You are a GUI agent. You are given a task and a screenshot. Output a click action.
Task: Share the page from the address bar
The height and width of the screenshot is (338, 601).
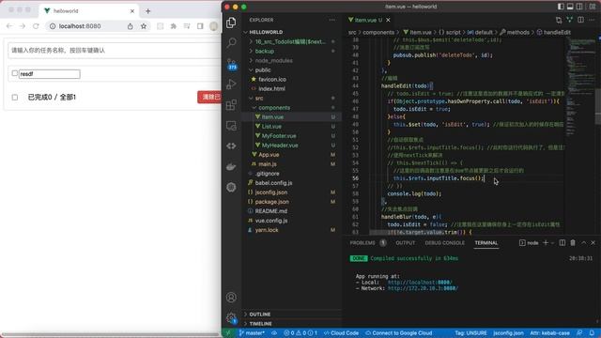(x=131, y=26)
